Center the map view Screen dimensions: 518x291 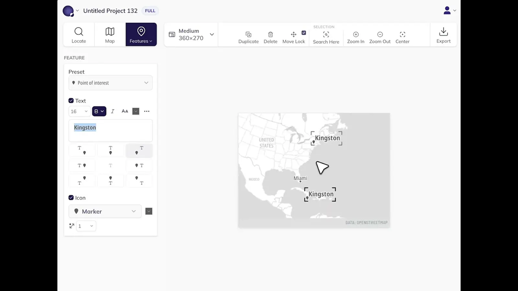pos(402,38)
